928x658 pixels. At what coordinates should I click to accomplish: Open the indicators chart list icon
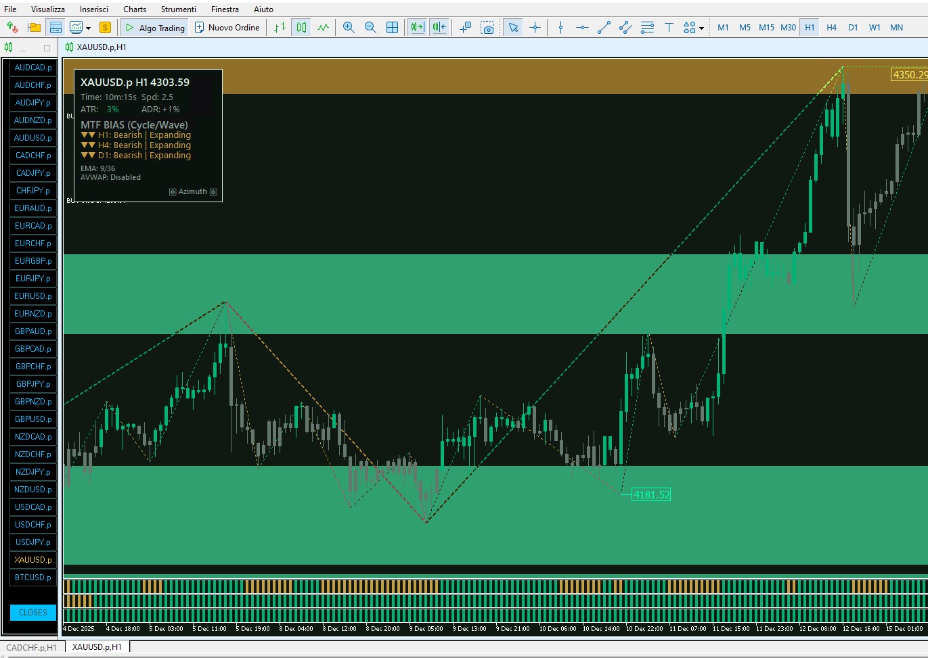tap(76, 28)
